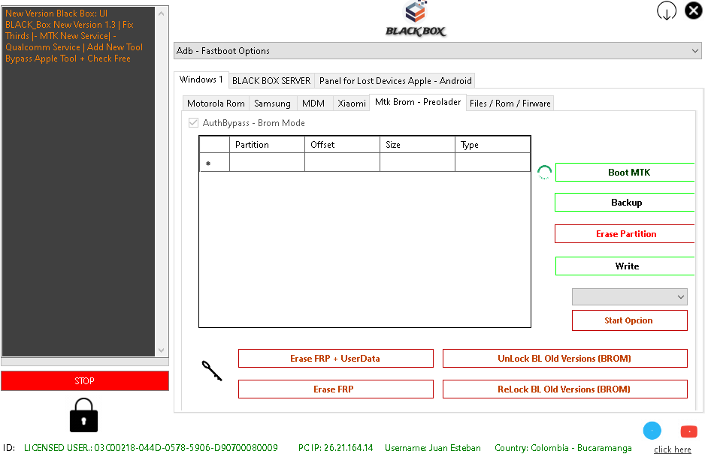Open the Xiaomi tab
Image resolution: width=708 pixels, height=460 pixels.
352,104
